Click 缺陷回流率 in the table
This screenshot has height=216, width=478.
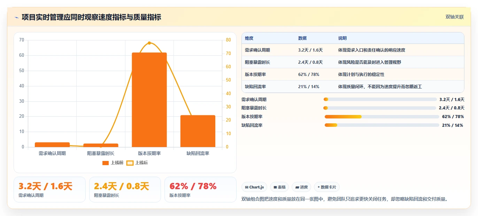pos(255,87)
